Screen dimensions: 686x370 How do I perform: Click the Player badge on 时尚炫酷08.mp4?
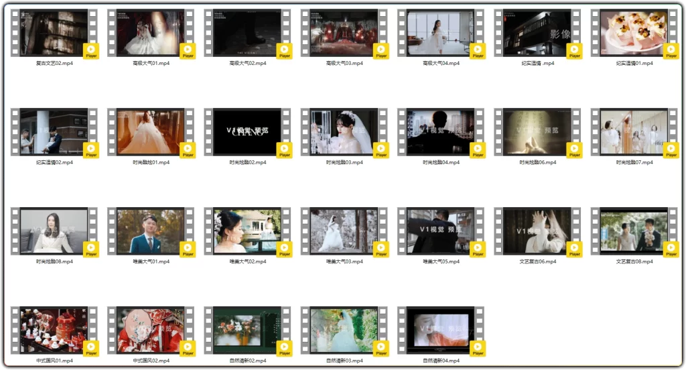(91, 249)
